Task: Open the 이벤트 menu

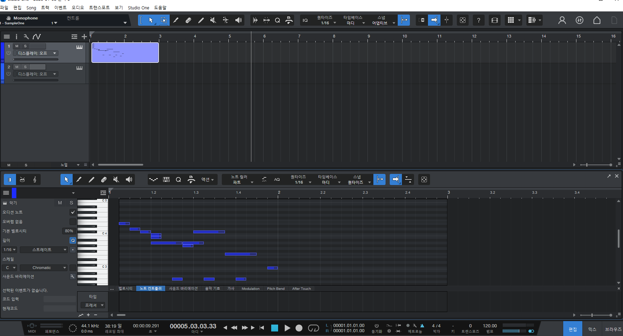Action: point(60,8)
